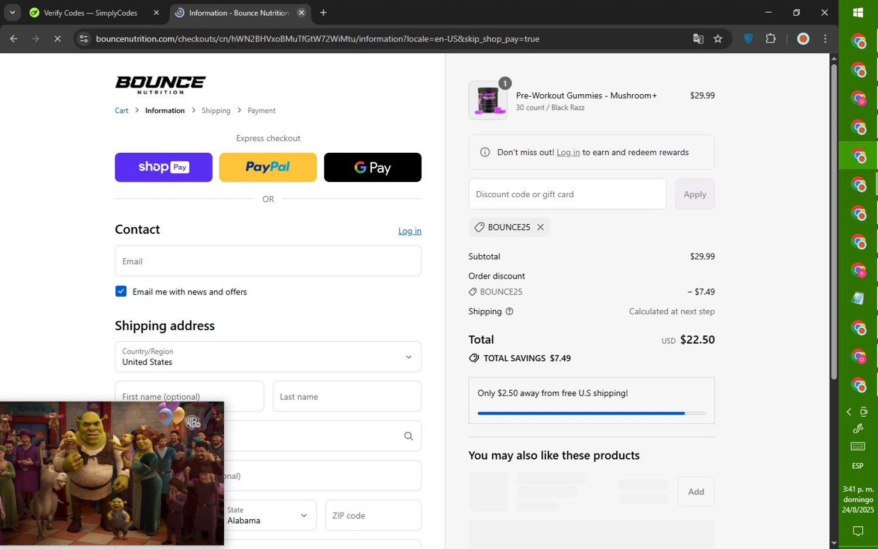Image resolution: width=878 pixels, height=549 pixels.
Task: Choose Google Pay express checkout
Action: pos(372,167)
